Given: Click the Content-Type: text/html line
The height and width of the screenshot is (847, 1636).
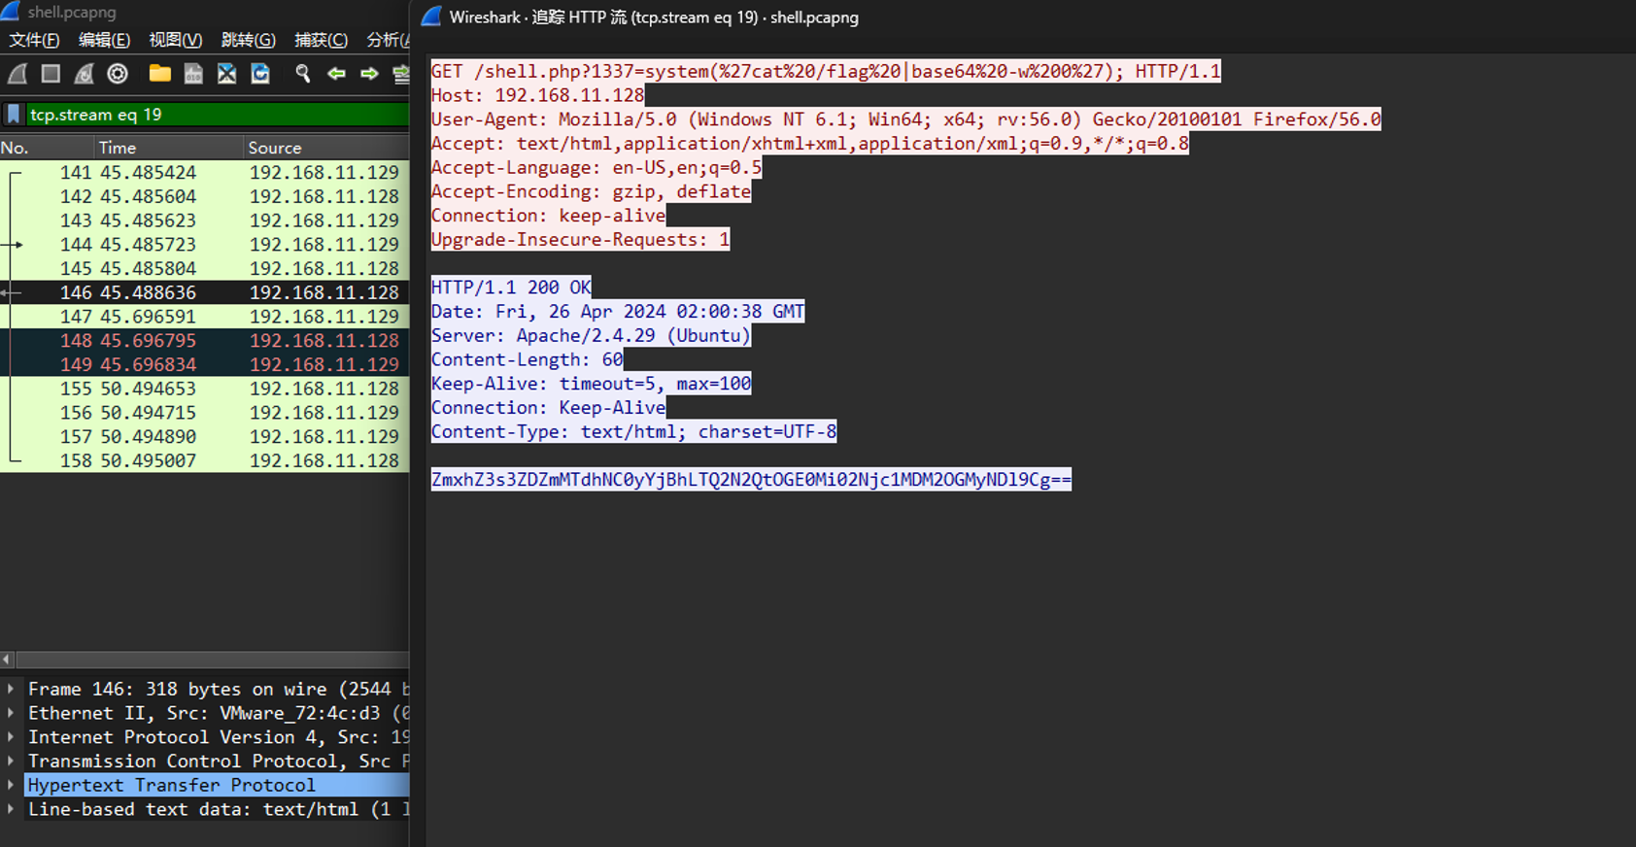Looking at the screenshot, I should (633, 431).
